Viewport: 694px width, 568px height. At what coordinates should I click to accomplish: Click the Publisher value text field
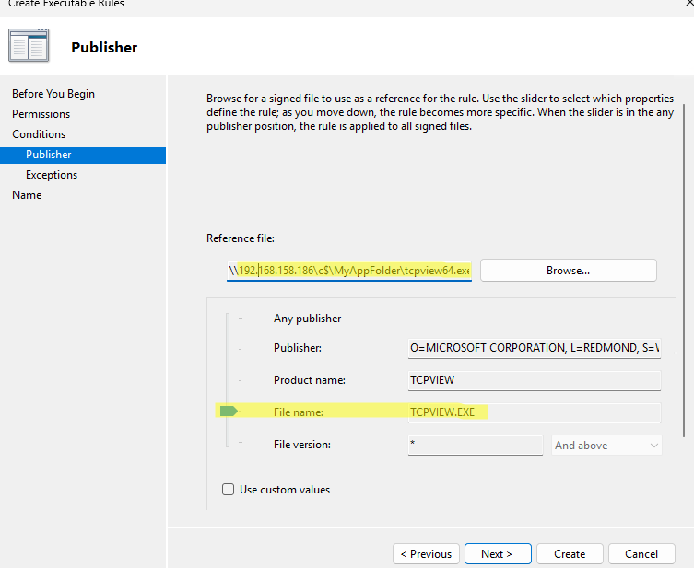click(535, 349)
